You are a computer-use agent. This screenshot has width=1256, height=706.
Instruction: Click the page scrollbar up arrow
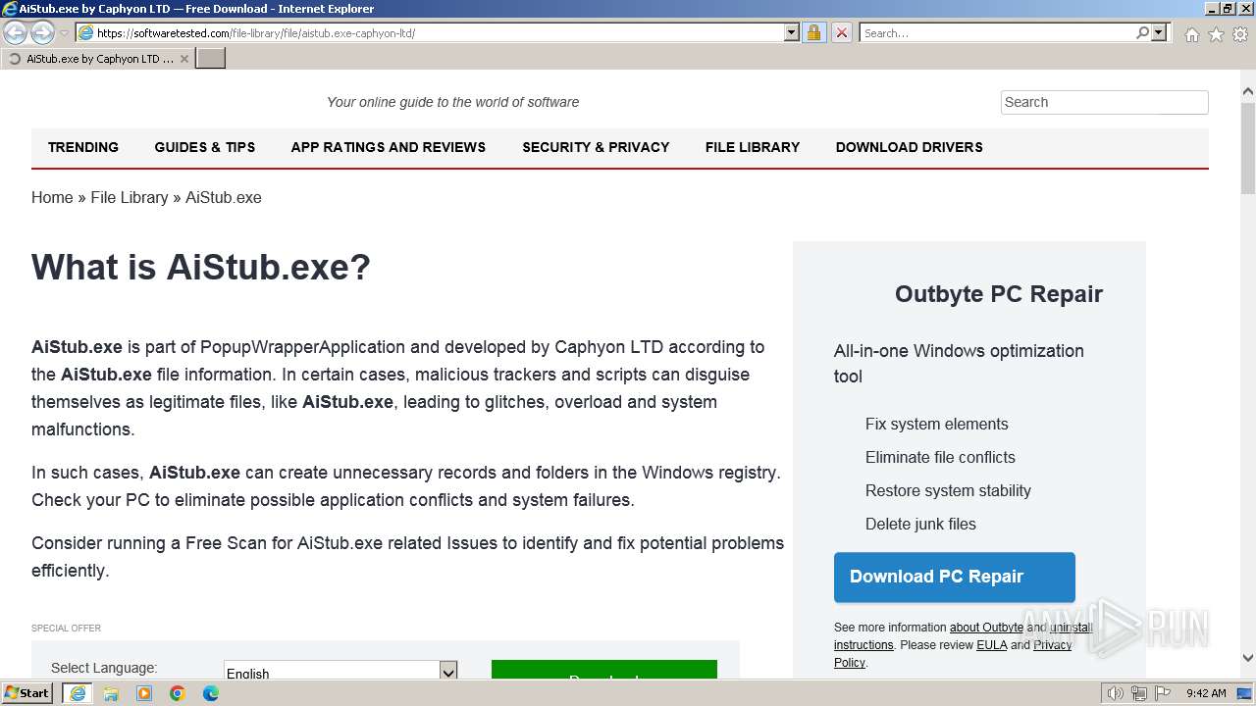(1248, 92)
